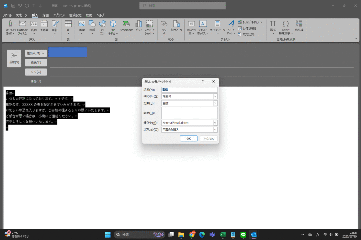
Task: Open the shapes (図形) gallery
Action: tap(92, 27)
